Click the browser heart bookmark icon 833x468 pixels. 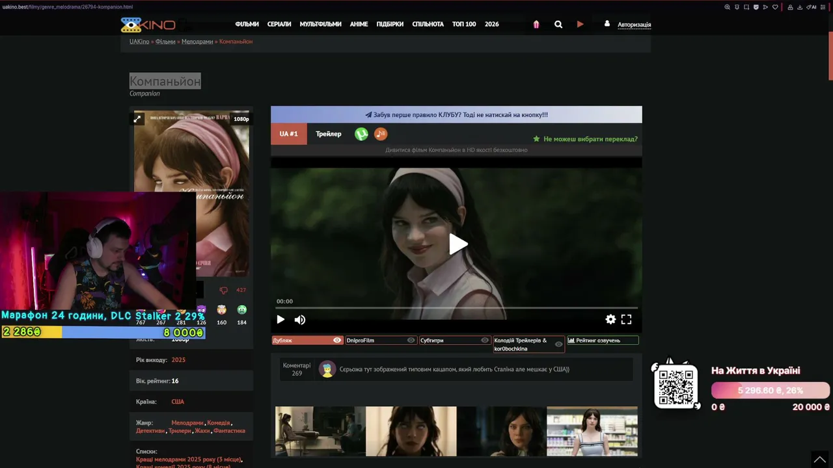[x=775, y=7]
